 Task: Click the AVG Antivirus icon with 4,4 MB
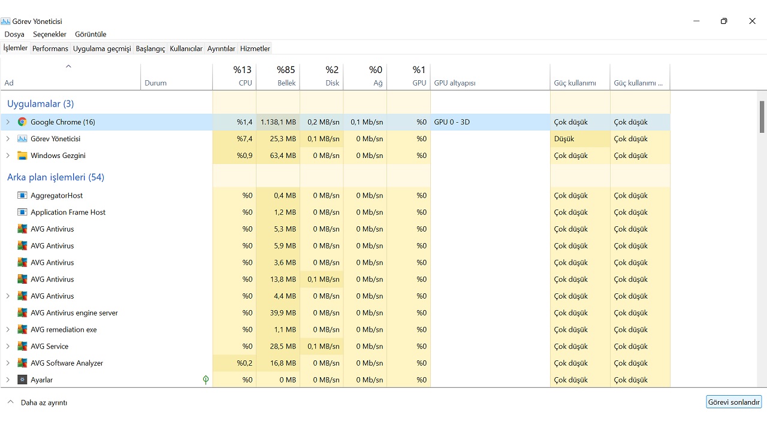click(22, 296)
